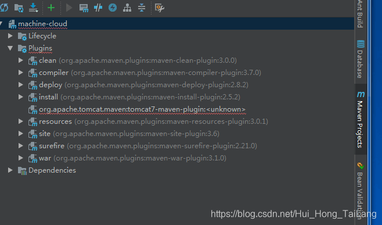Click the Reimport All Maven Projects icon
The image size is (382, 225).
(x=4, y=8)
